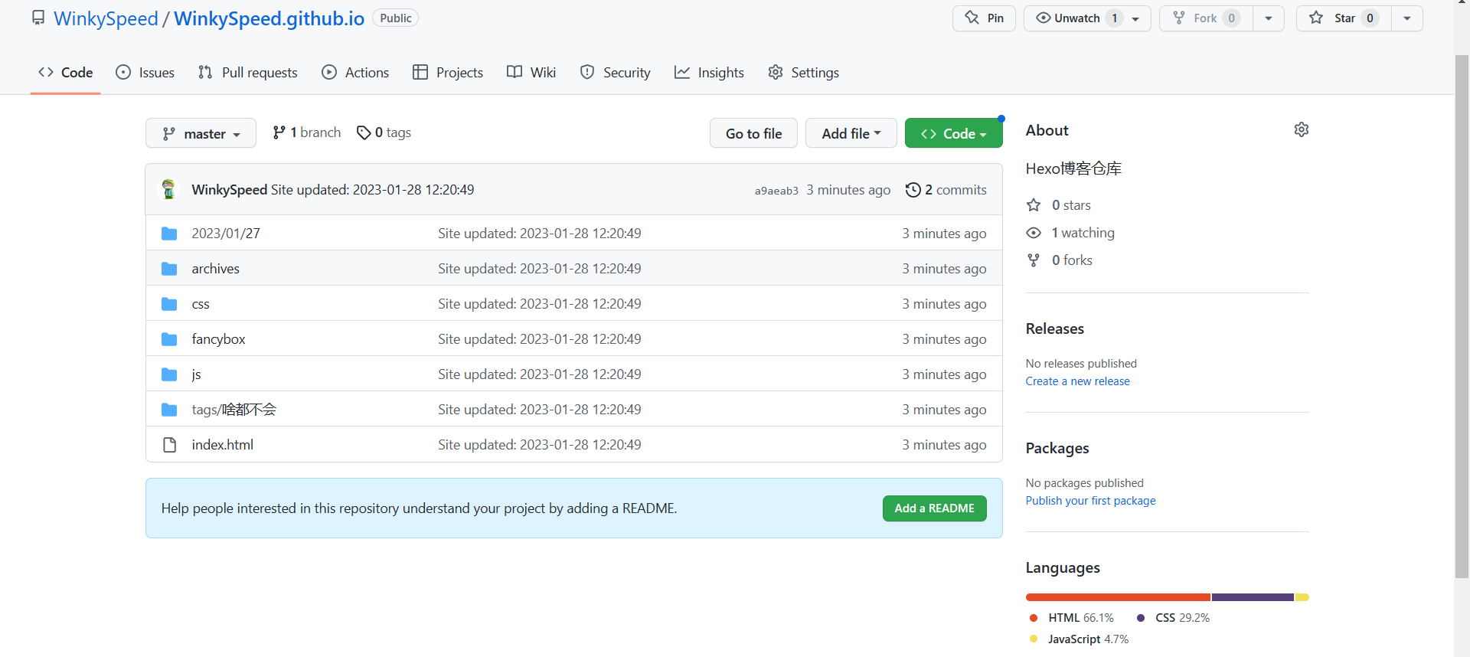
Task: Click the folder icon for fancybox
Action: tap(169, 339)
